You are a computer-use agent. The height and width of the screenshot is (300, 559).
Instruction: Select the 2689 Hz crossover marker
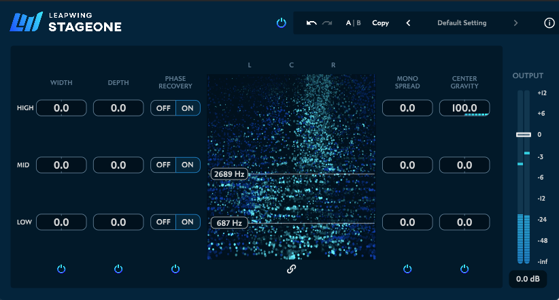tap(228, 174)
